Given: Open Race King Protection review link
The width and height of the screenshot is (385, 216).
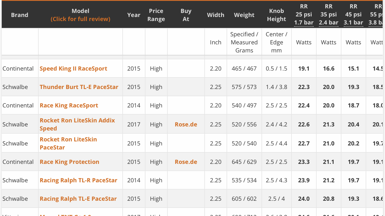Looking at the screenshot, I should tap(69, 162).
